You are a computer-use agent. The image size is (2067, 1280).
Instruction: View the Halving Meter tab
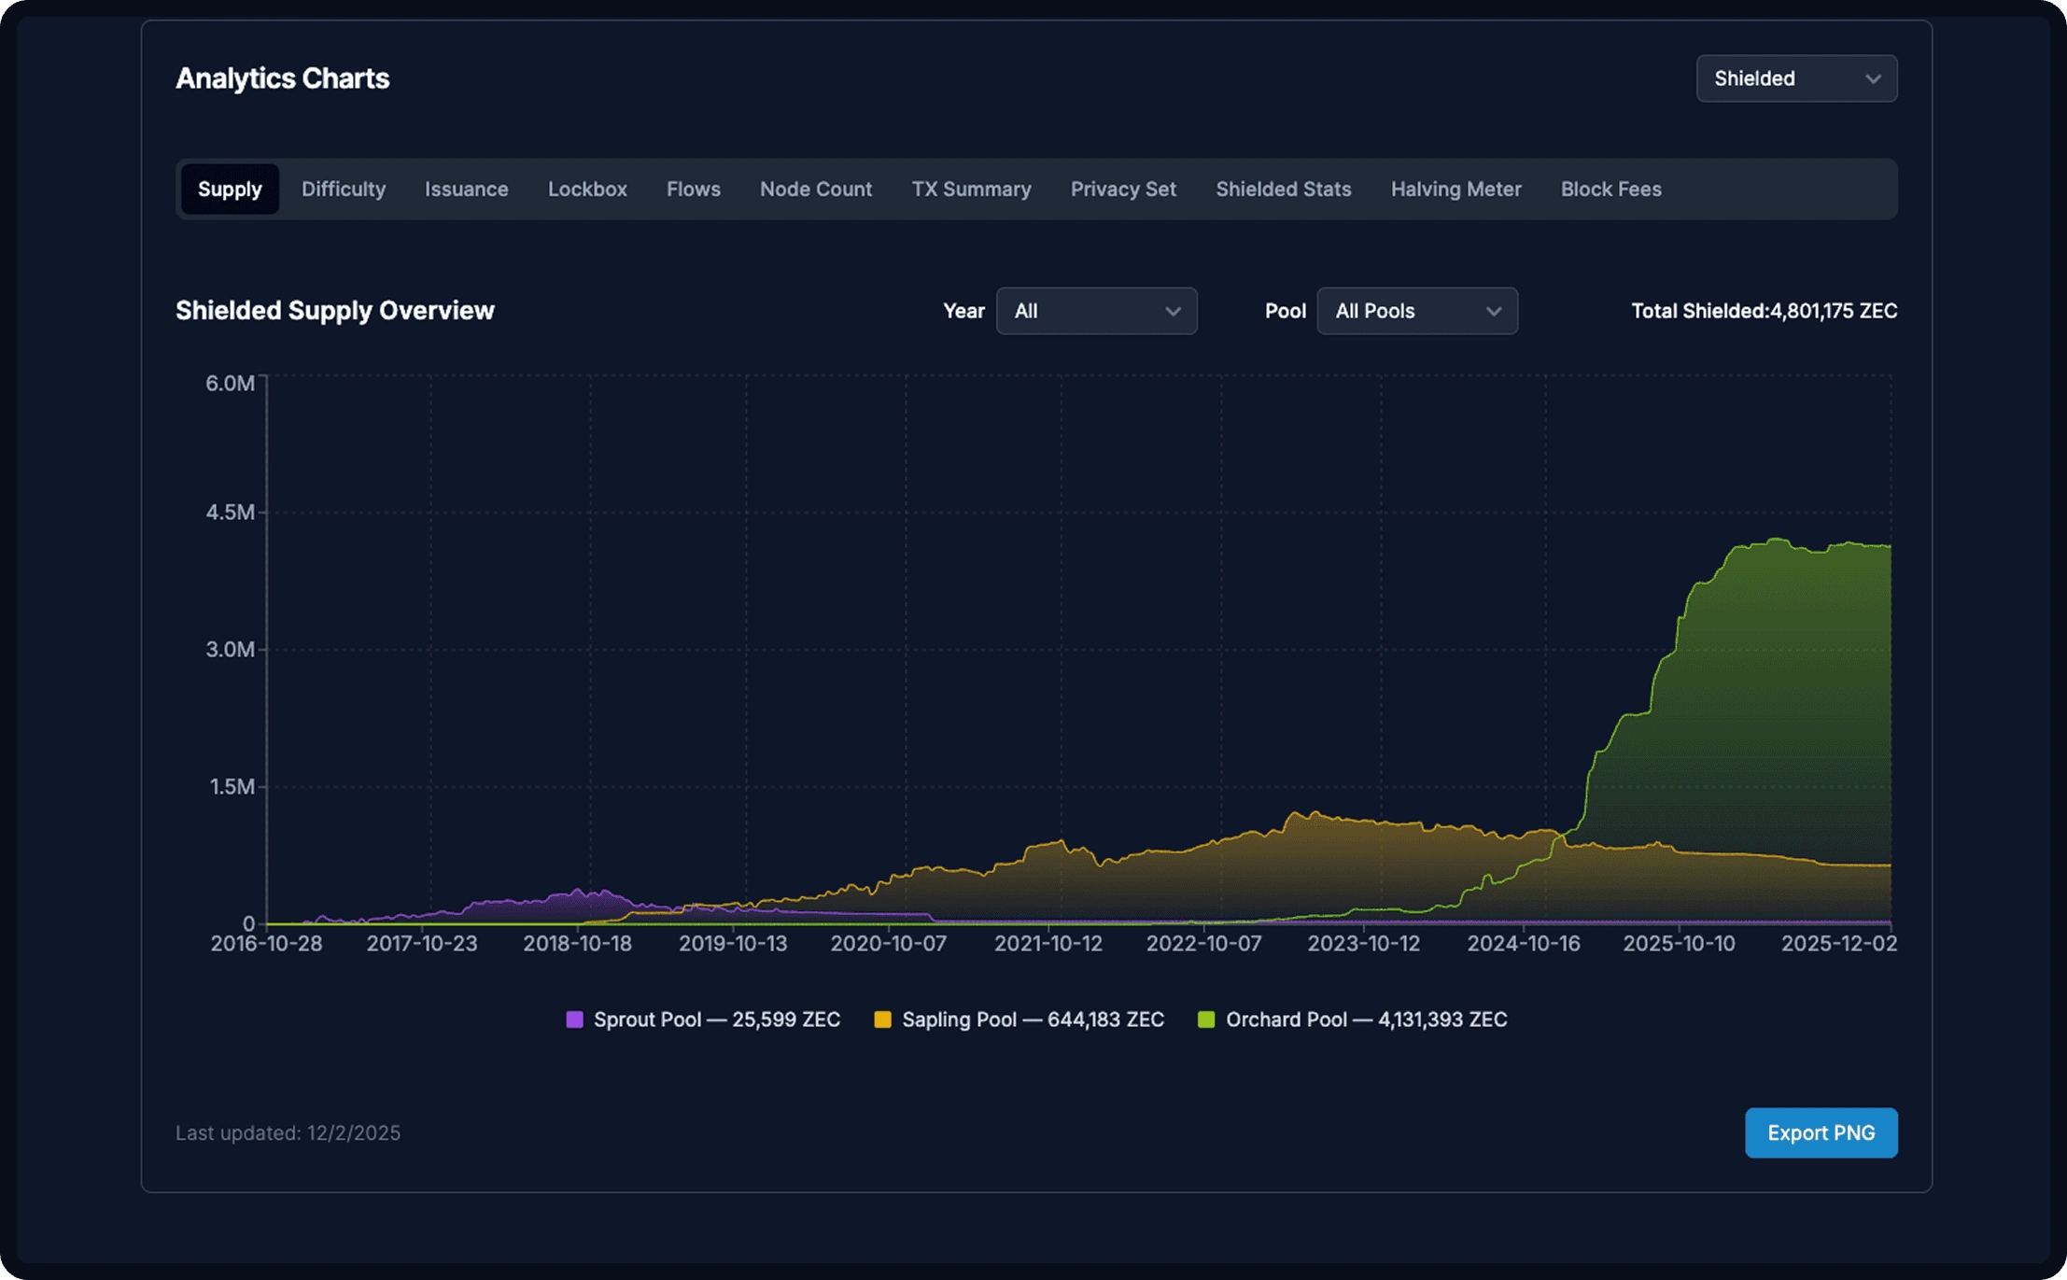[x=1455, y=190]
